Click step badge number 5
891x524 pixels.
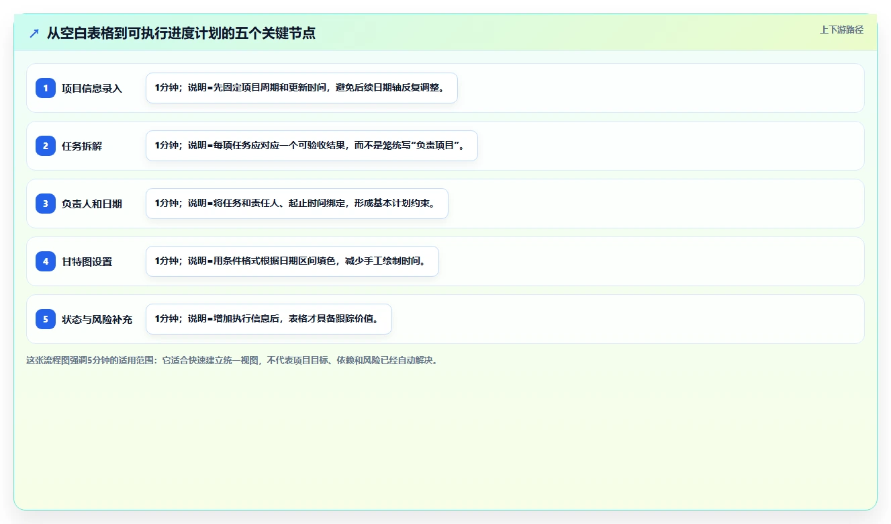tap(46, 319)
